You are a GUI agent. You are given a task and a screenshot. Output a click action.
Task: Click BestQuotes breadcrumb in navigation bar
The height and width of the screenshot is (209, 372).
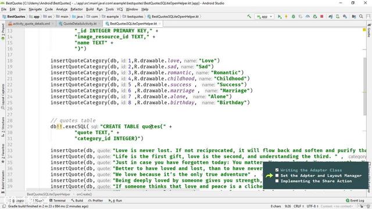coord(14,17)
